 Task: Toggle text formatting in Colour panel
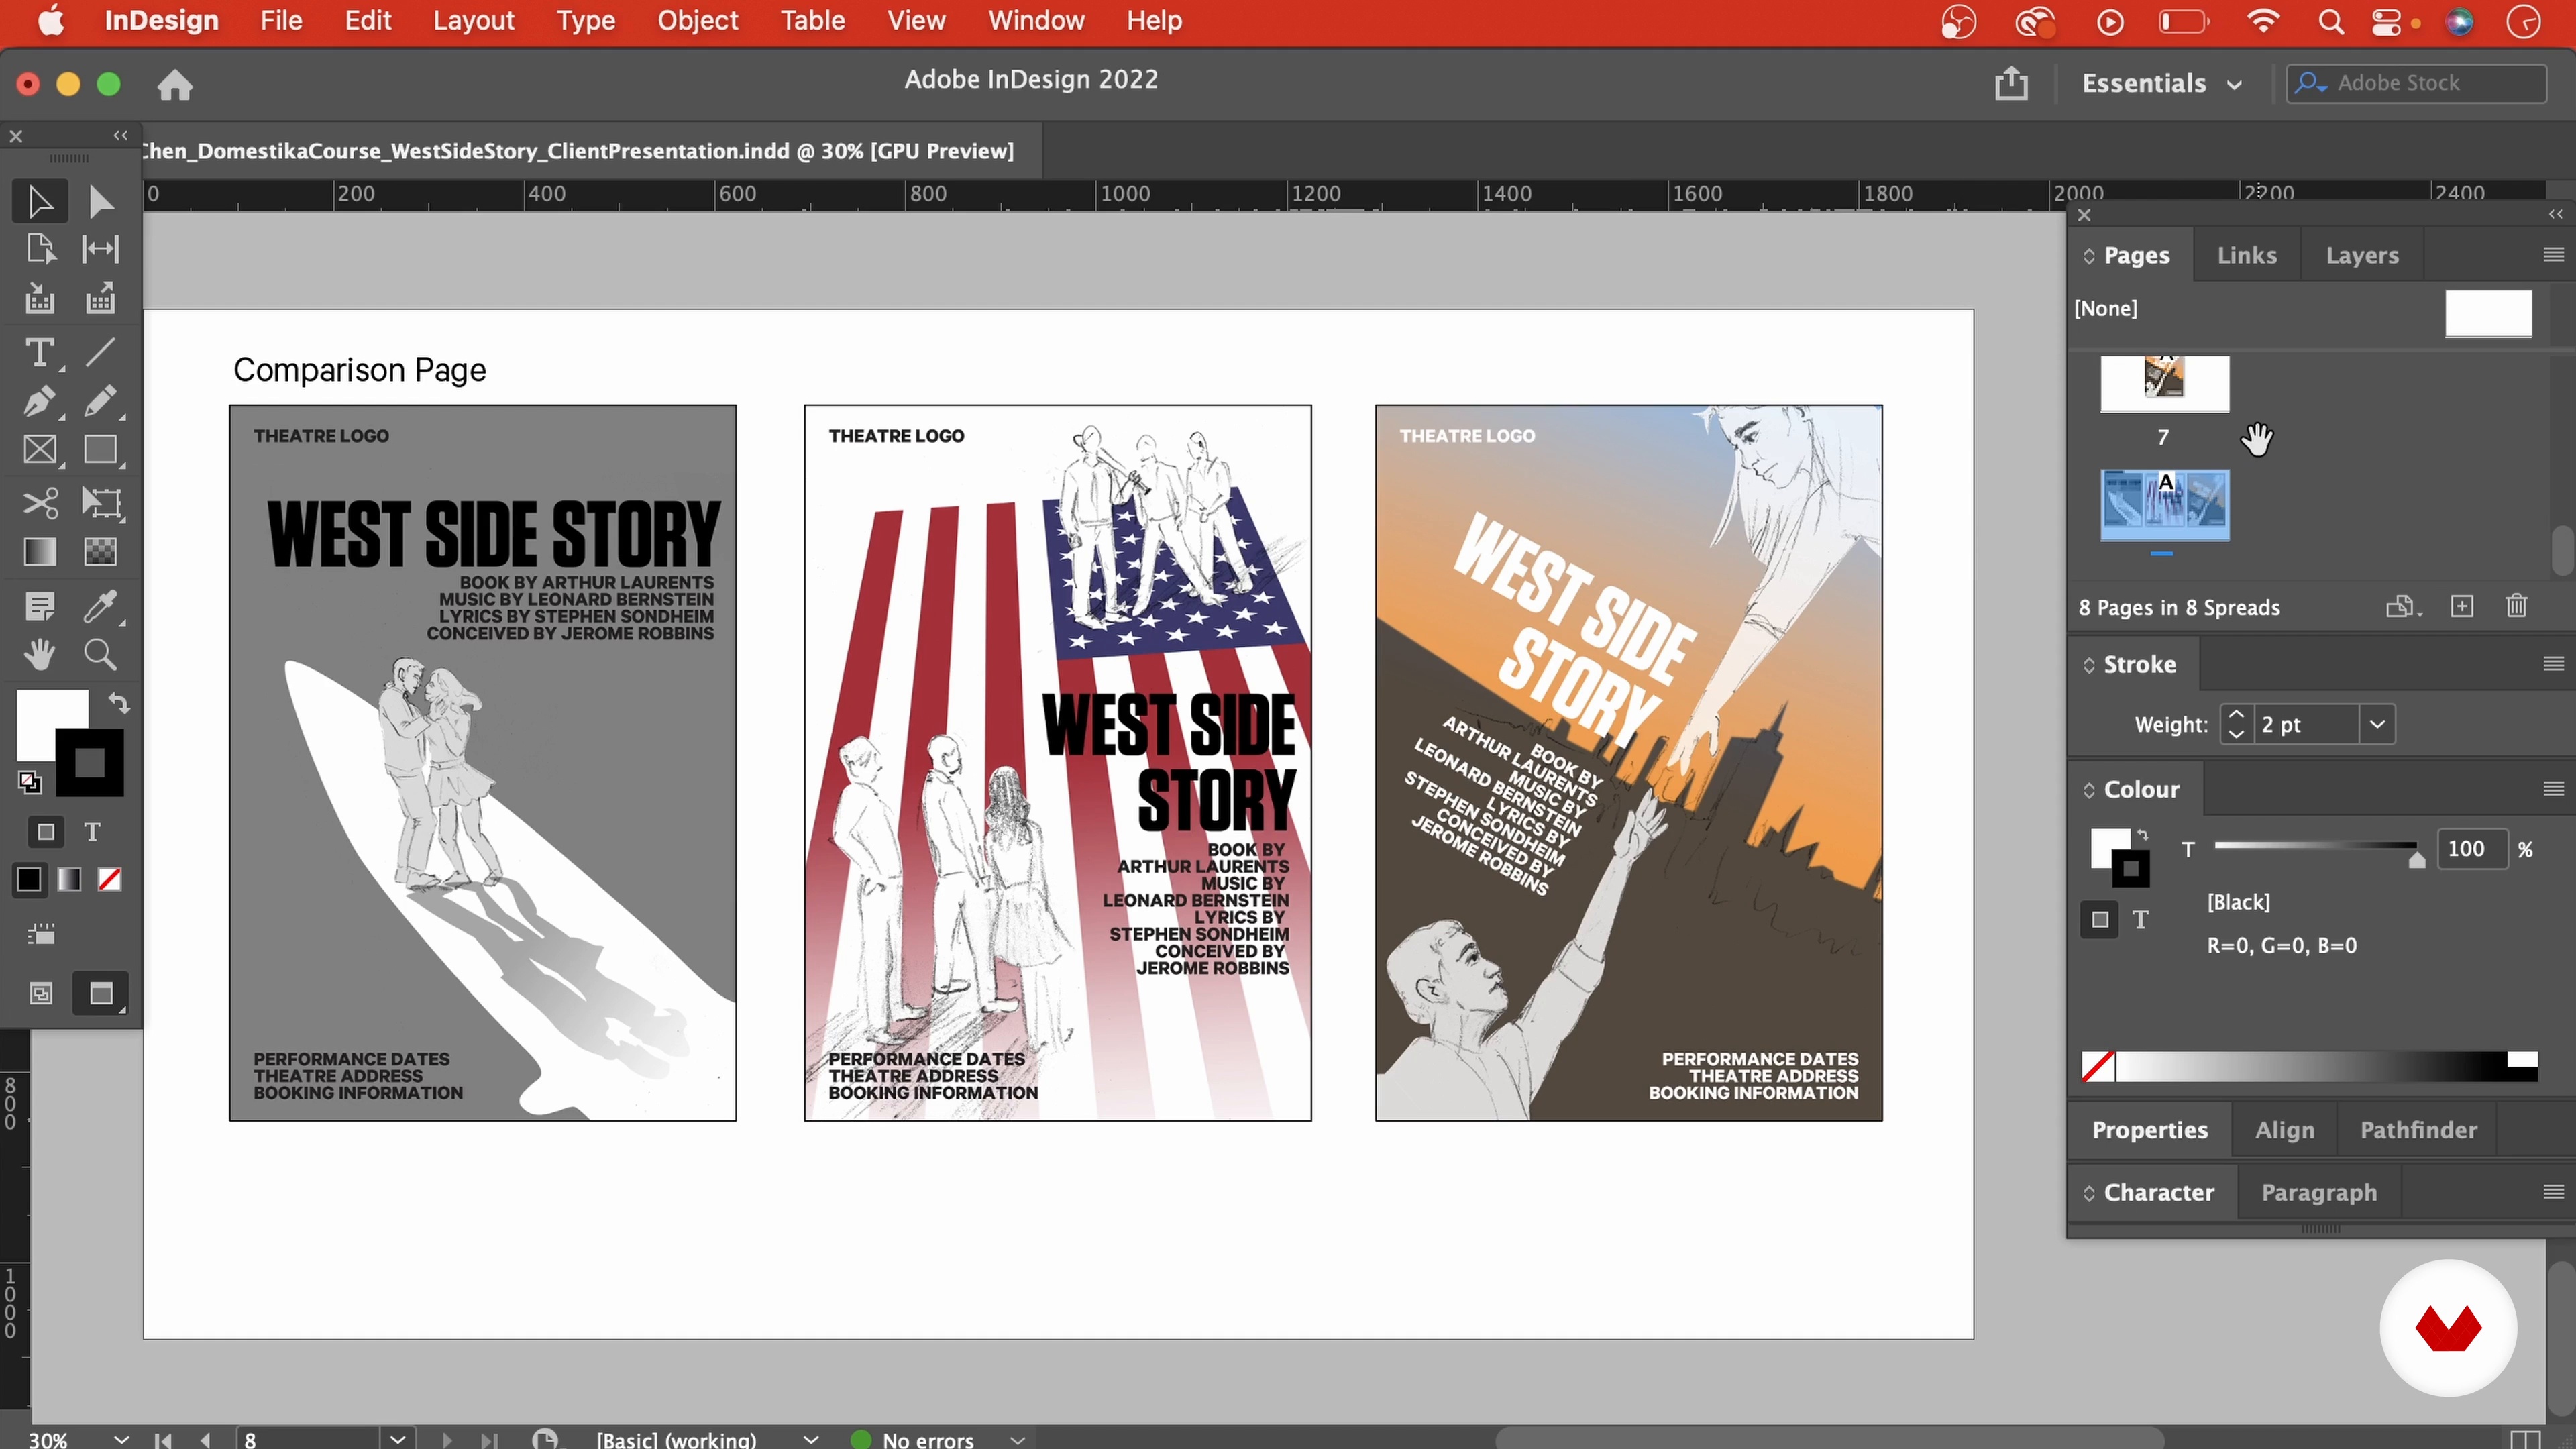[x=2140, y=920]
